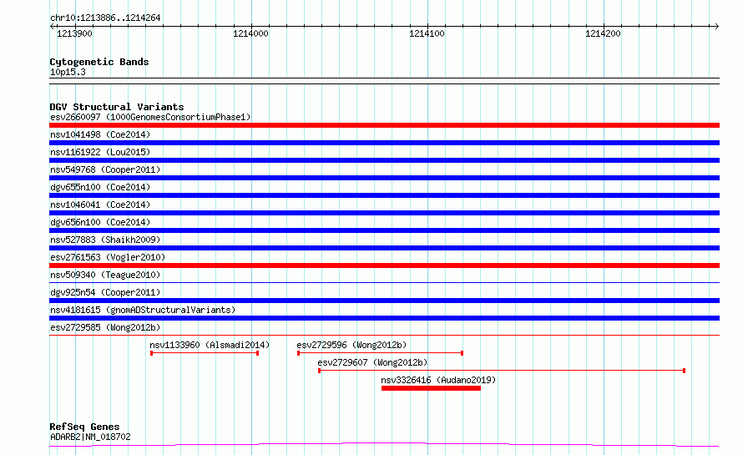Click ruler position 1214100

tap(427, 33)
